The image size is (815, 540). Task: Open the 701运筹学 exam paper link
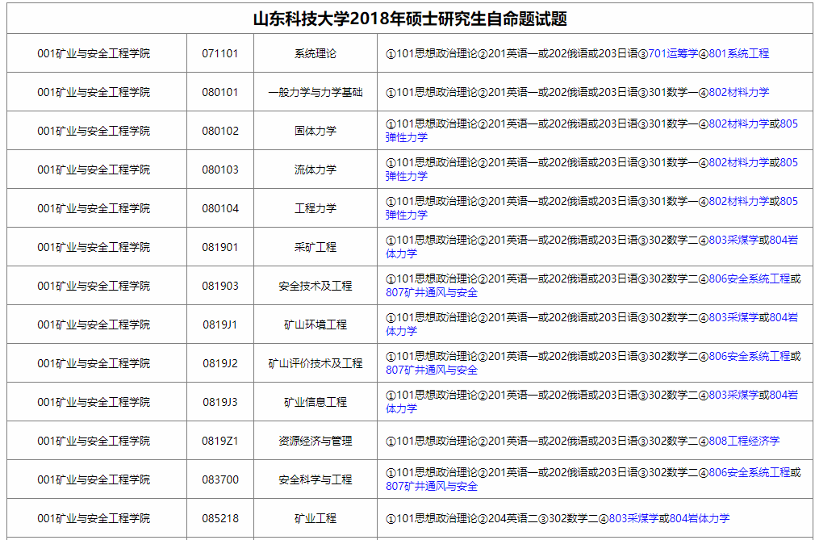673,53
